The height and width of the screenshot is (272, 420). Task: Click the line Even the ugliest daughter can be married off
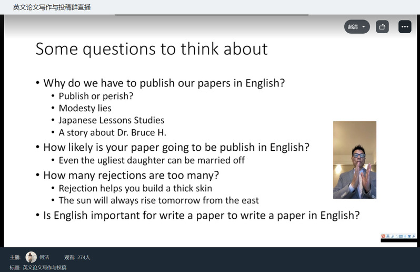152,160
